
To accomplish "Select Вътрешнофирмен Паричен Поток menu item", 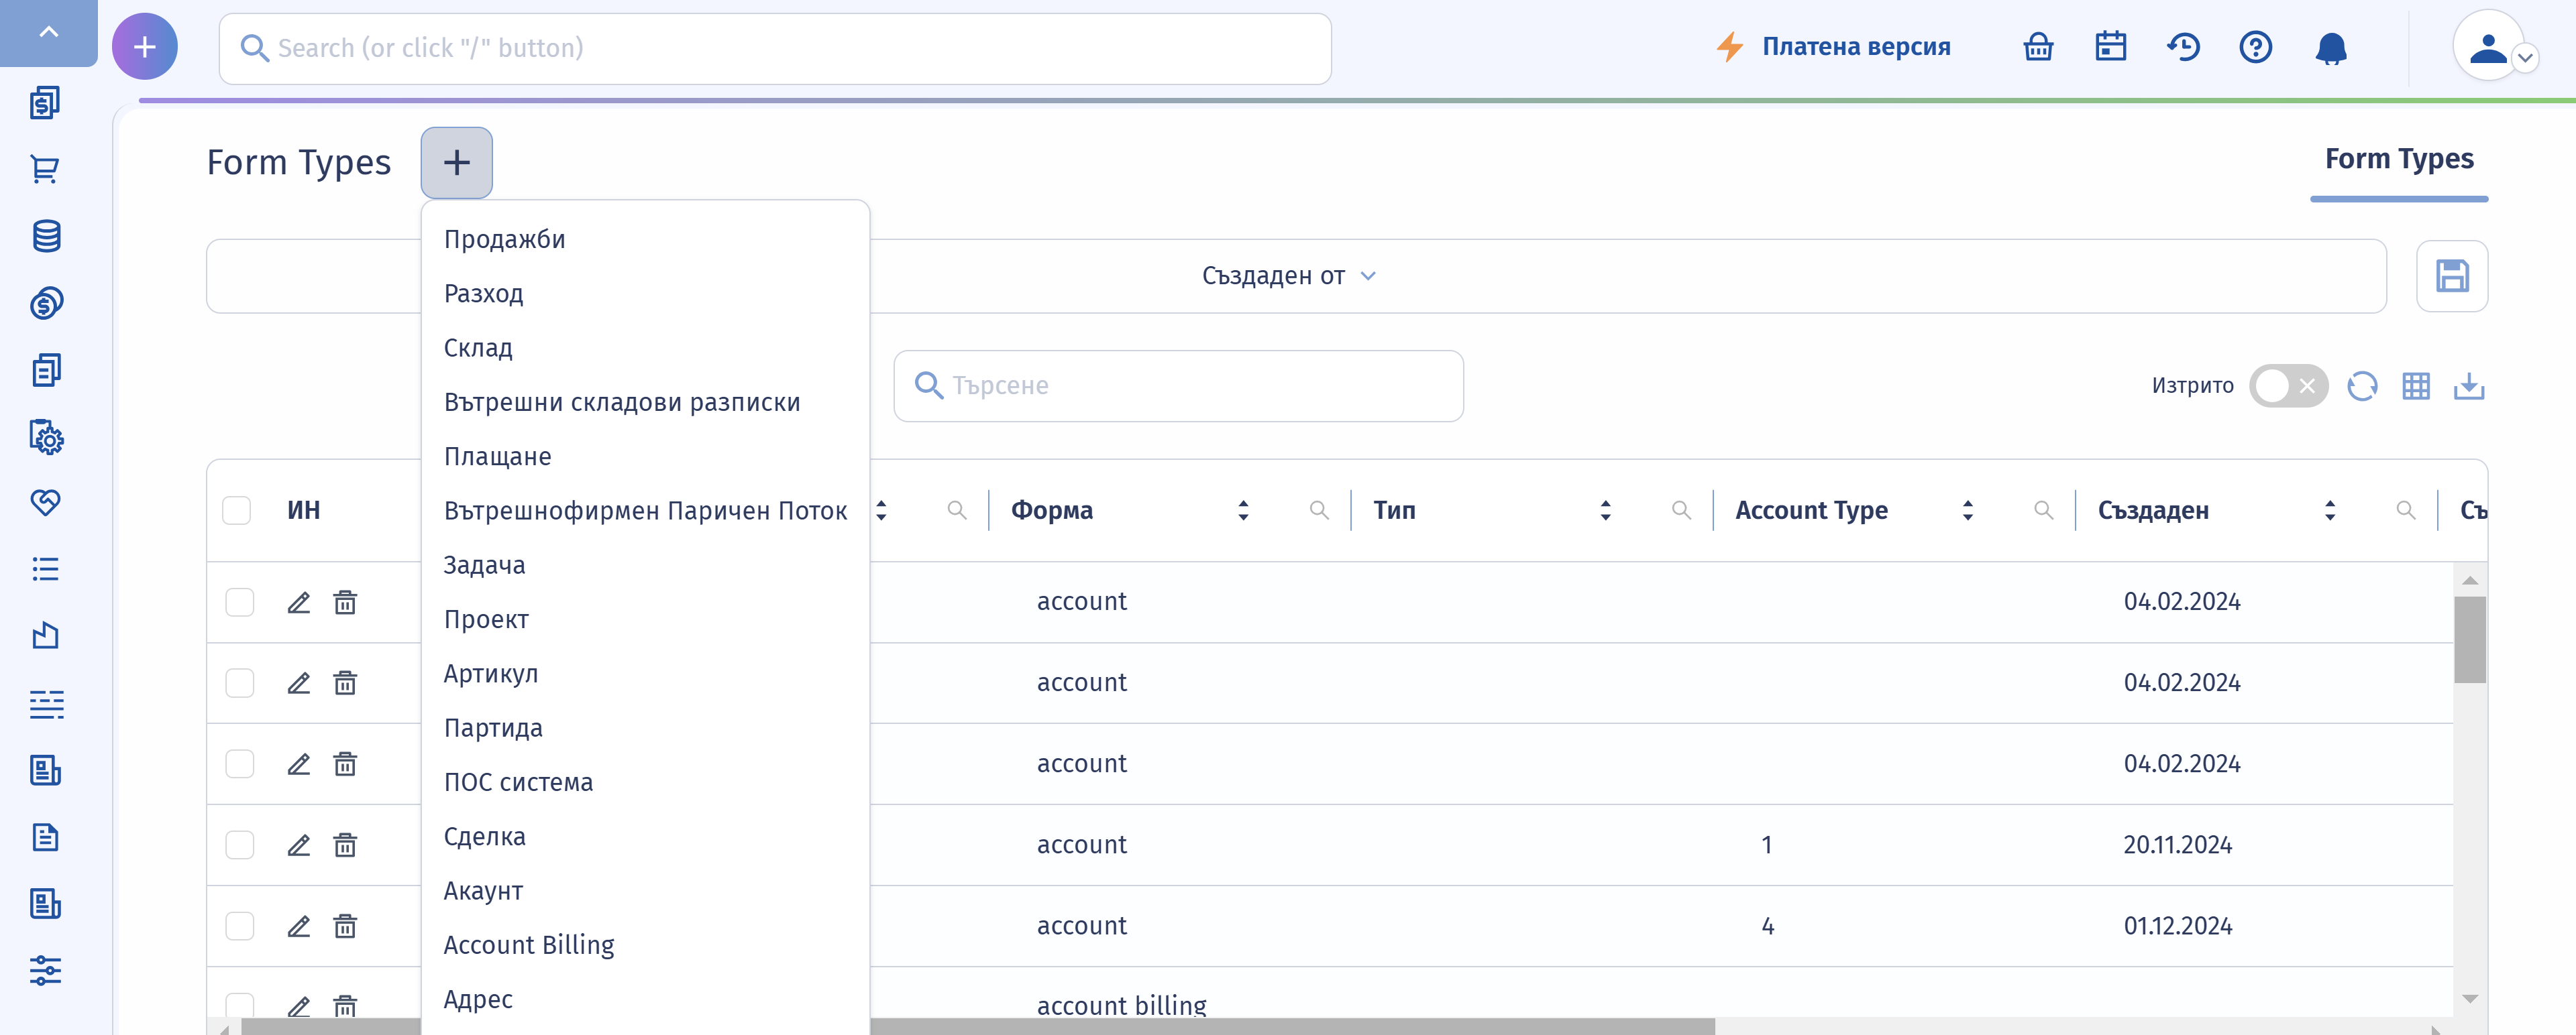I will pyautogui.click(x=646, y=511).
